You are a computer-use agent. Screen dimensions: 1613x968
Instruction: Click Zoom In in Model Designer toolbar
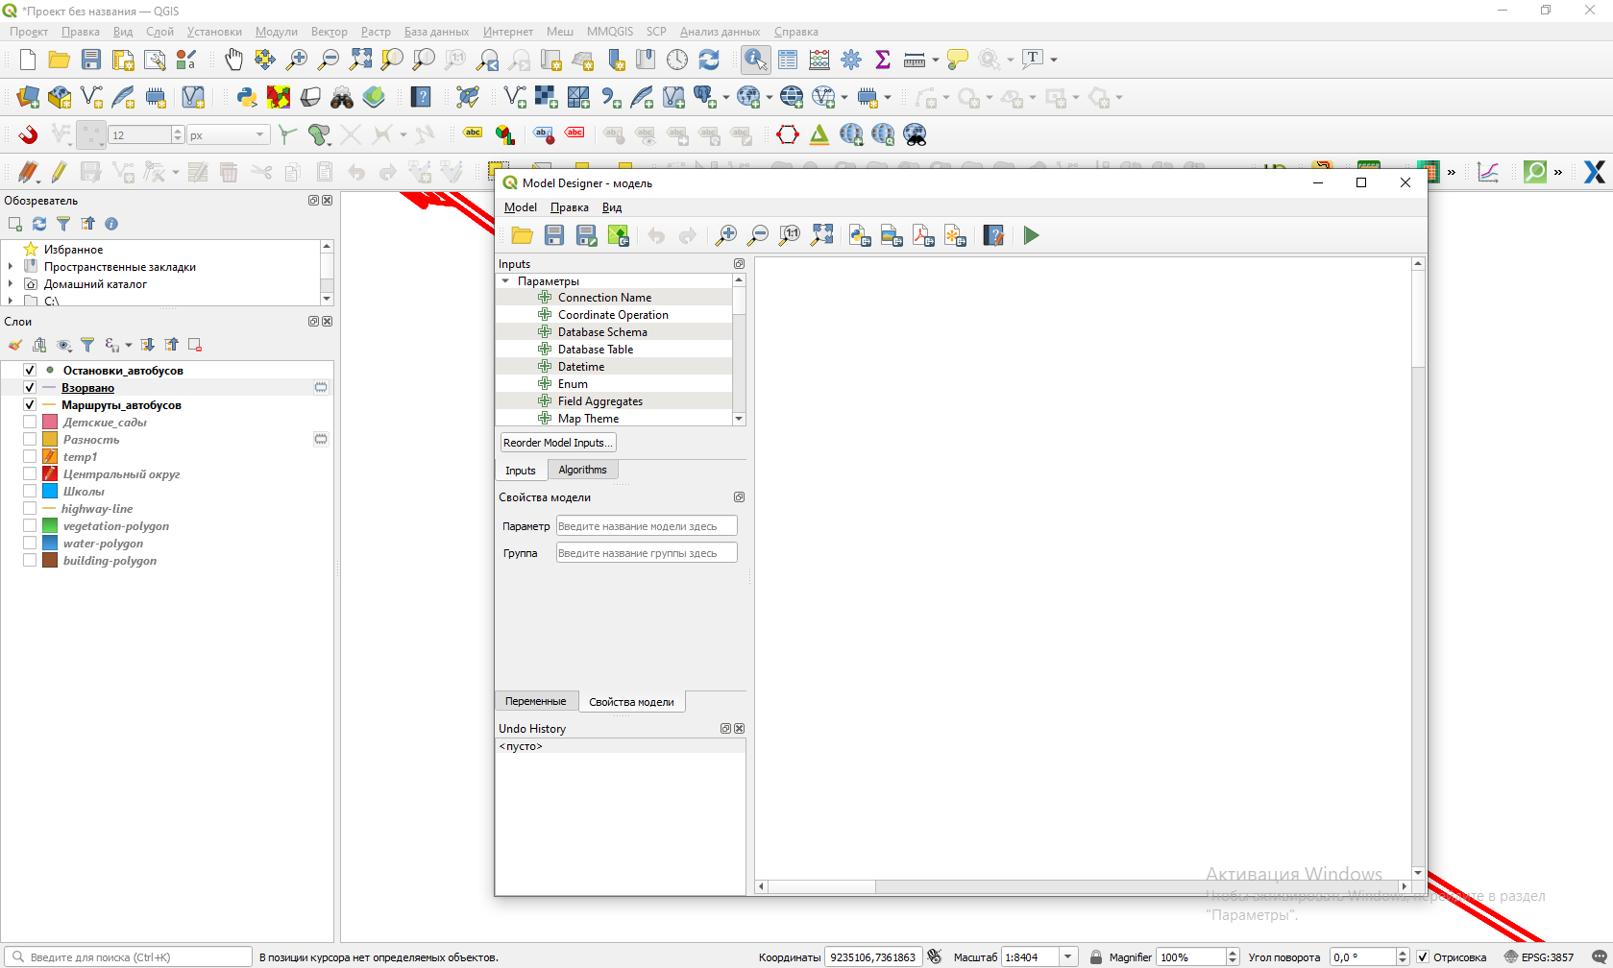726,235
